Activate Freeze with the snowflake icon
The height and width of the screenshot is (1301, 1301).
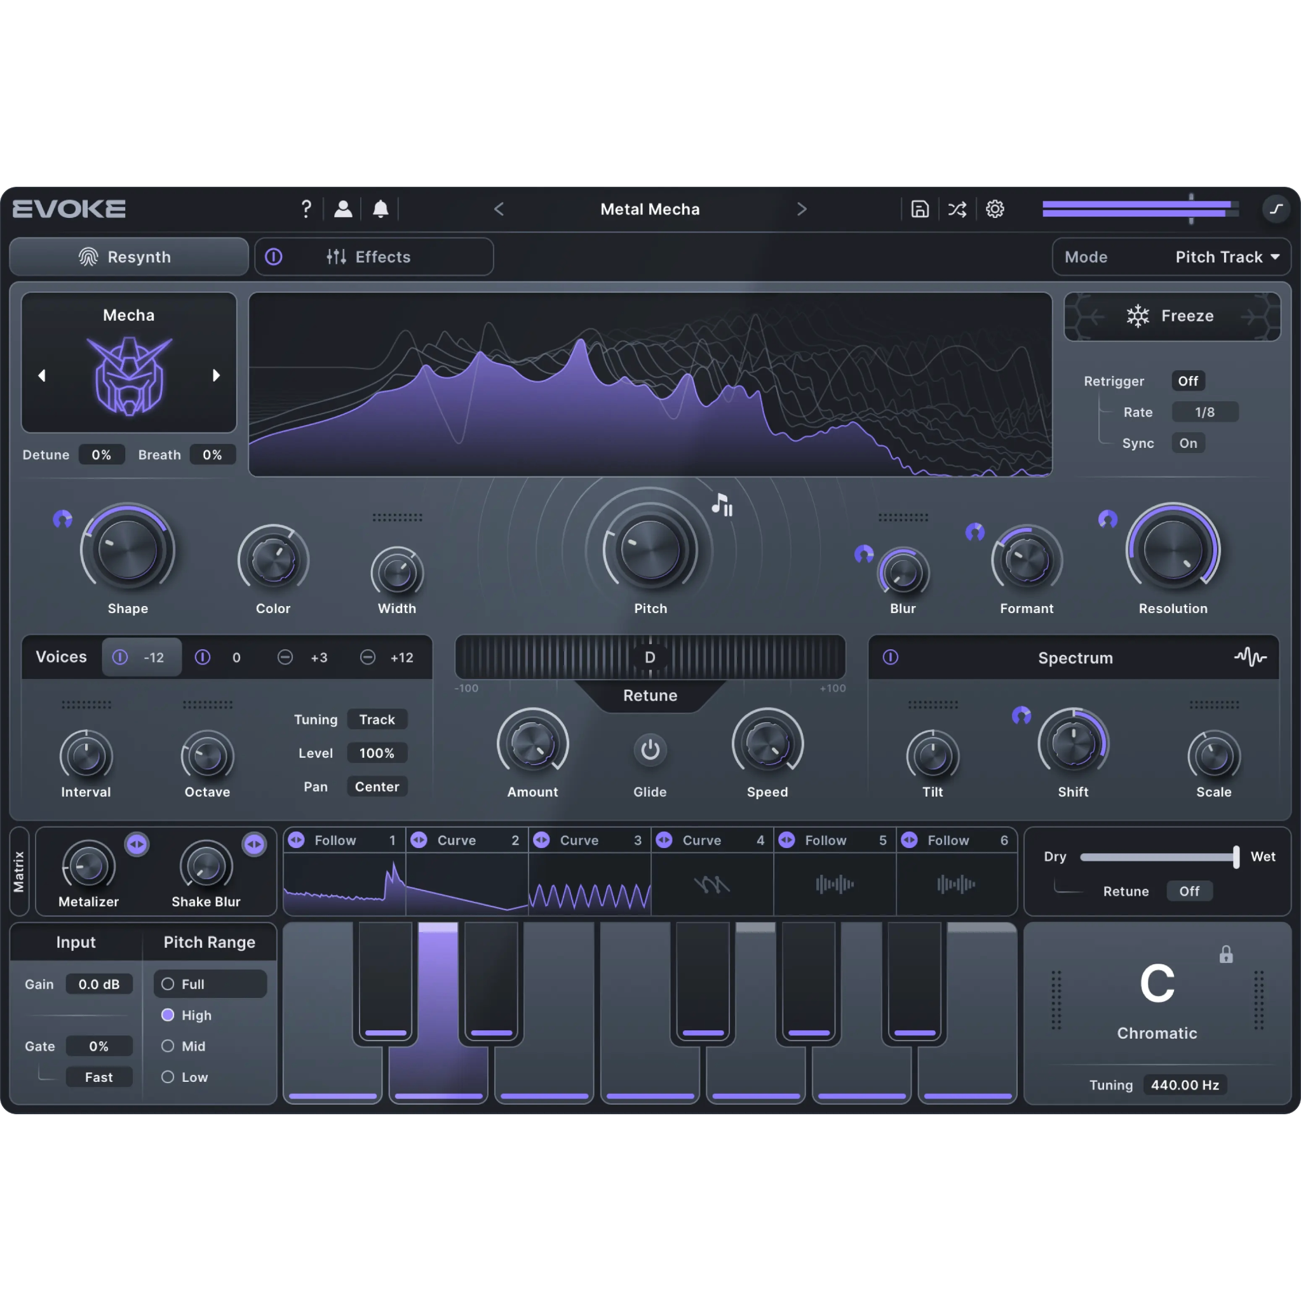[1136, 316]
